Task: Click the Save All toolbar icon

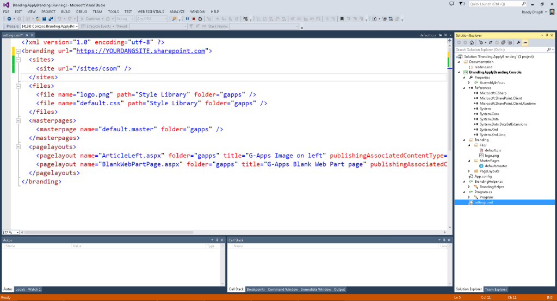Action: (x=51, y=19)
